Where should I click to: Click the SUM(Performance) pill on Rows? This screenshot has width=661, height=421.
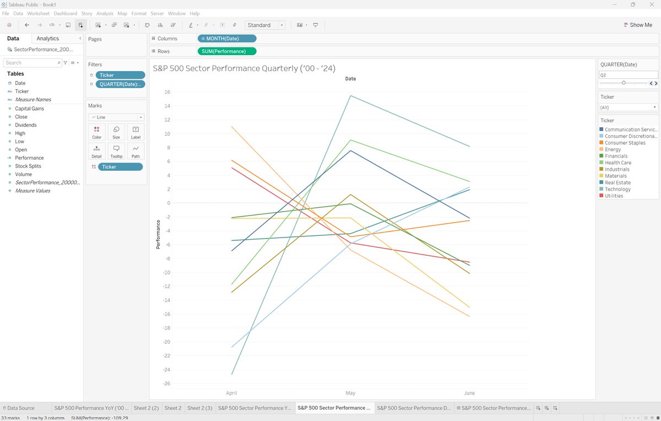[227, 51]
